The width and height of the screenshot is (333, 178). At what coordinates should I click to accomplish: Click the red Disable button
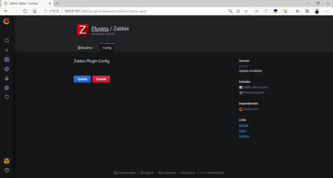(x=101, y=79)
